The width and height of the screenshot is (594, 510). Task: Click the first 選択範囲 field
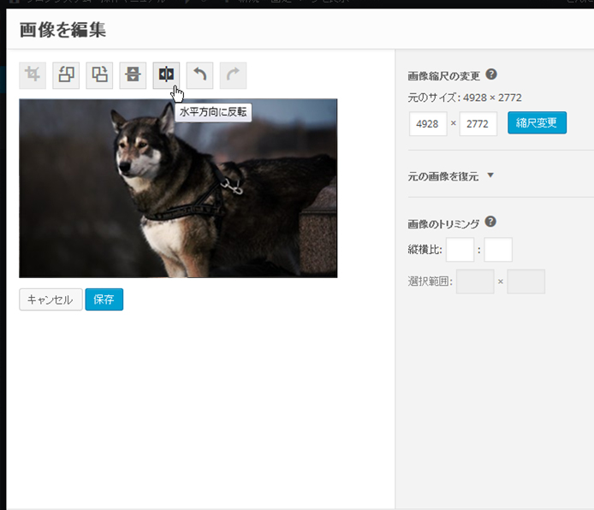475,282
